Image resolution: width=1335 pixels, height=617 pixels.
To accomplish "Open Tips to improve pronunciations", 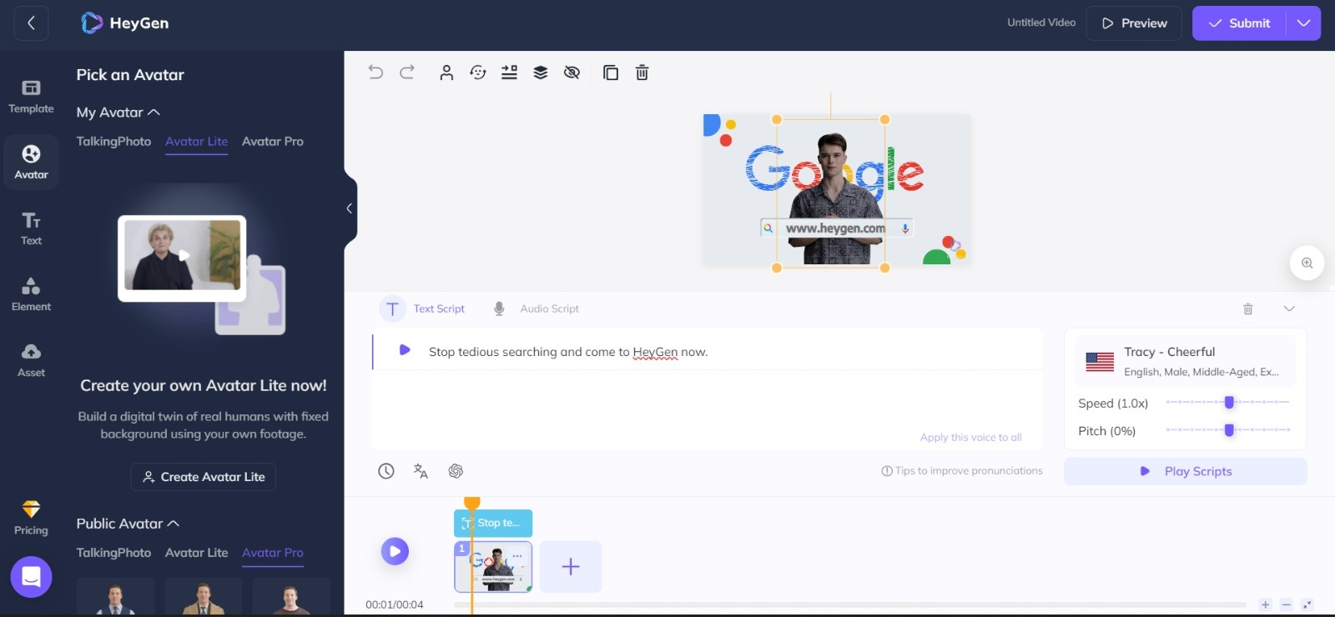I will click(962, 471).
